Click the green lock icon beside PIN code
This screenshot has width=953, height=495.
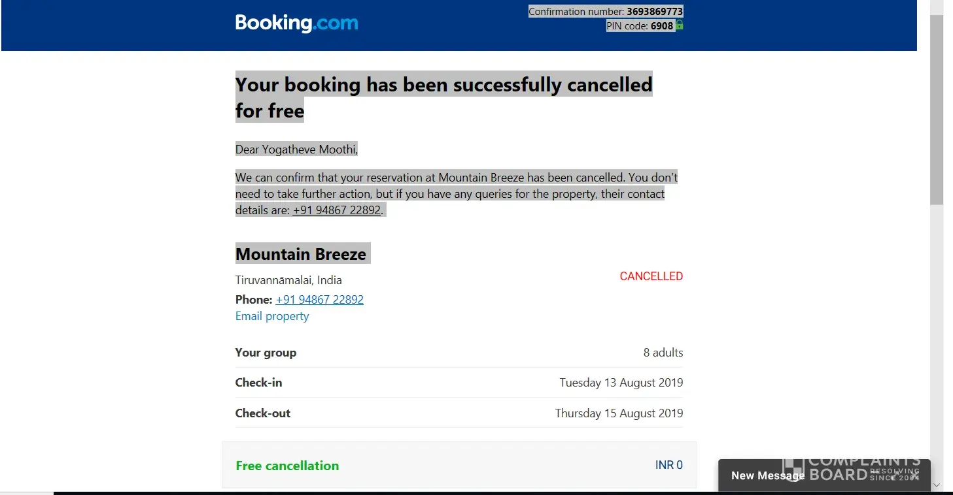(680, 25)
